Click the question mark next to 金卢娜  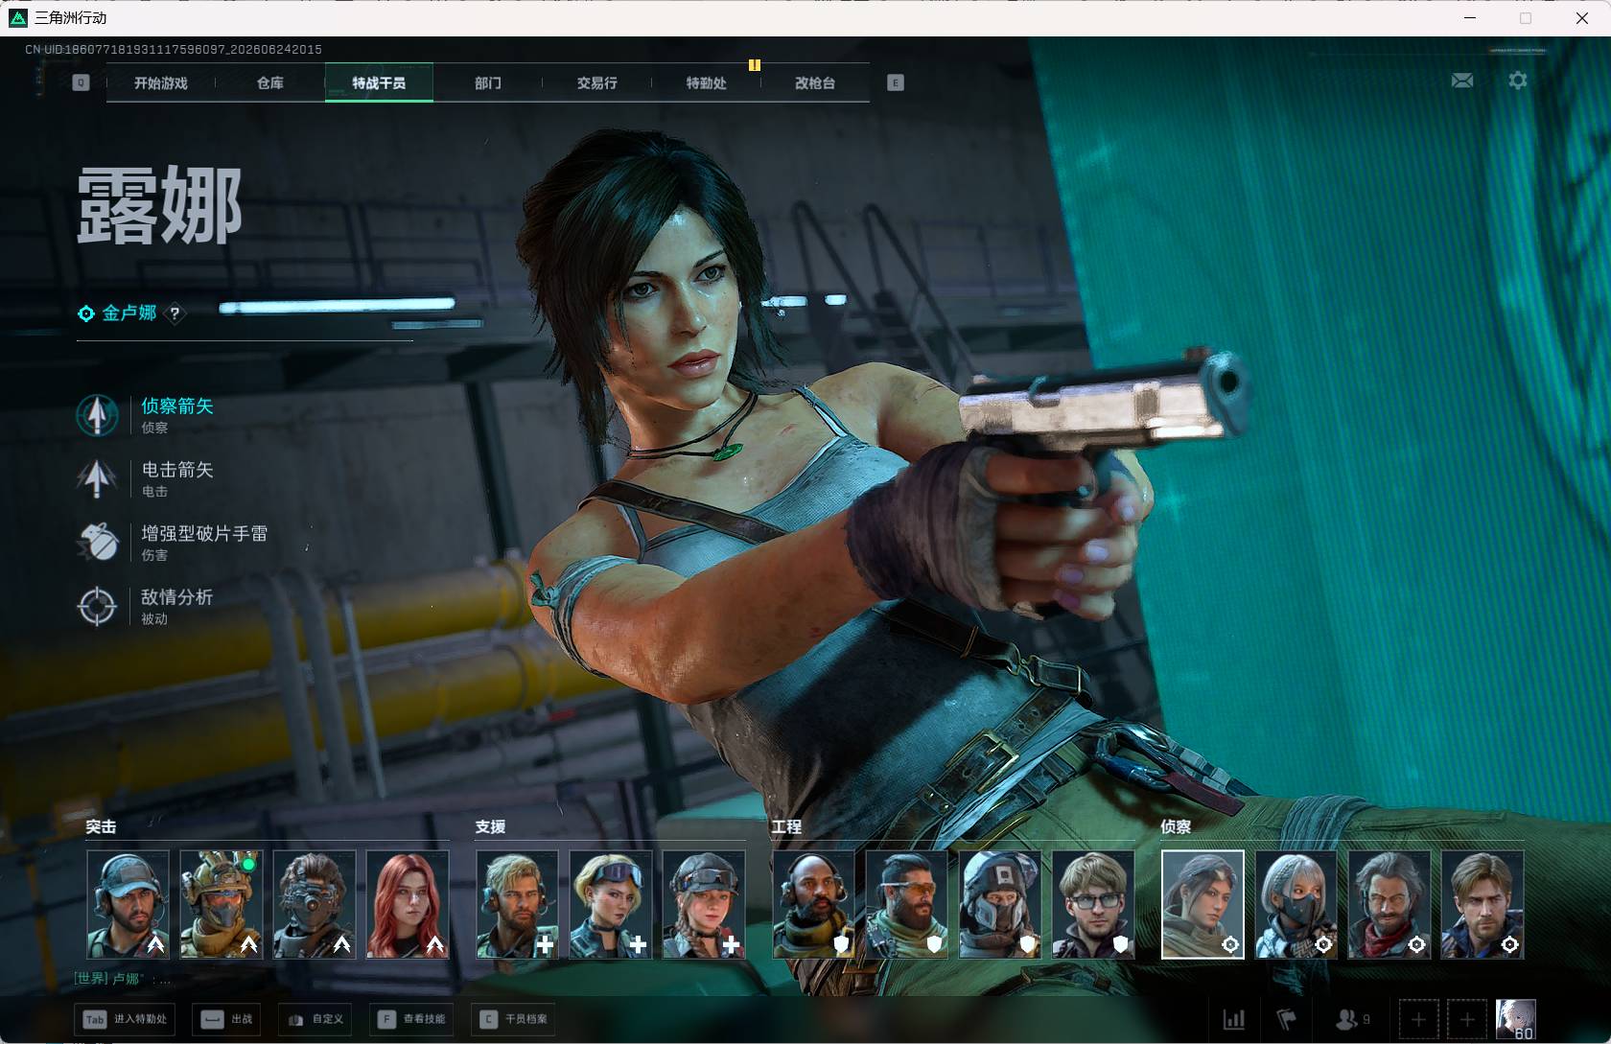[x=175, y=313]
